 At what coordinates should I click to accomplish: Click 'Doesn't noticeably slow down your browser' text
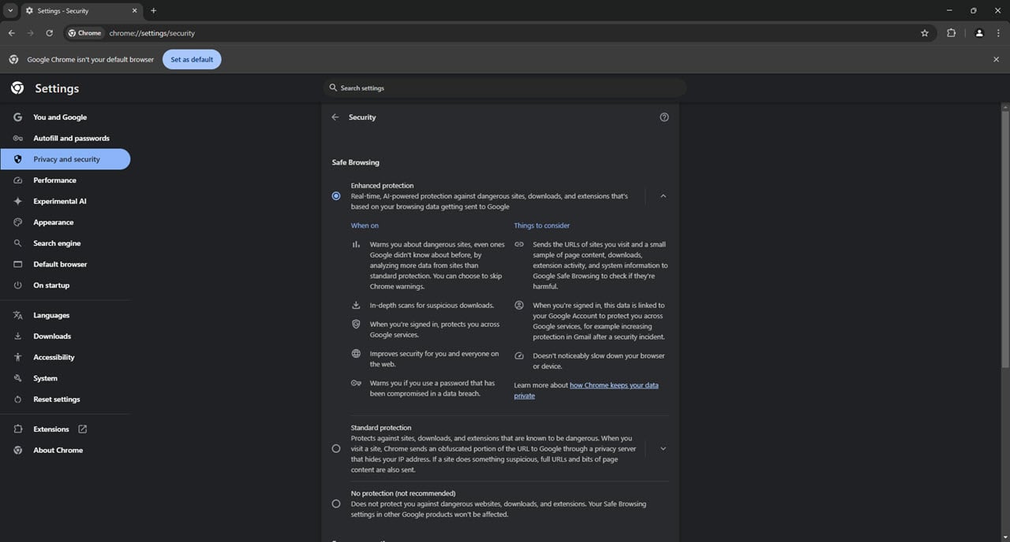point(598,361)
